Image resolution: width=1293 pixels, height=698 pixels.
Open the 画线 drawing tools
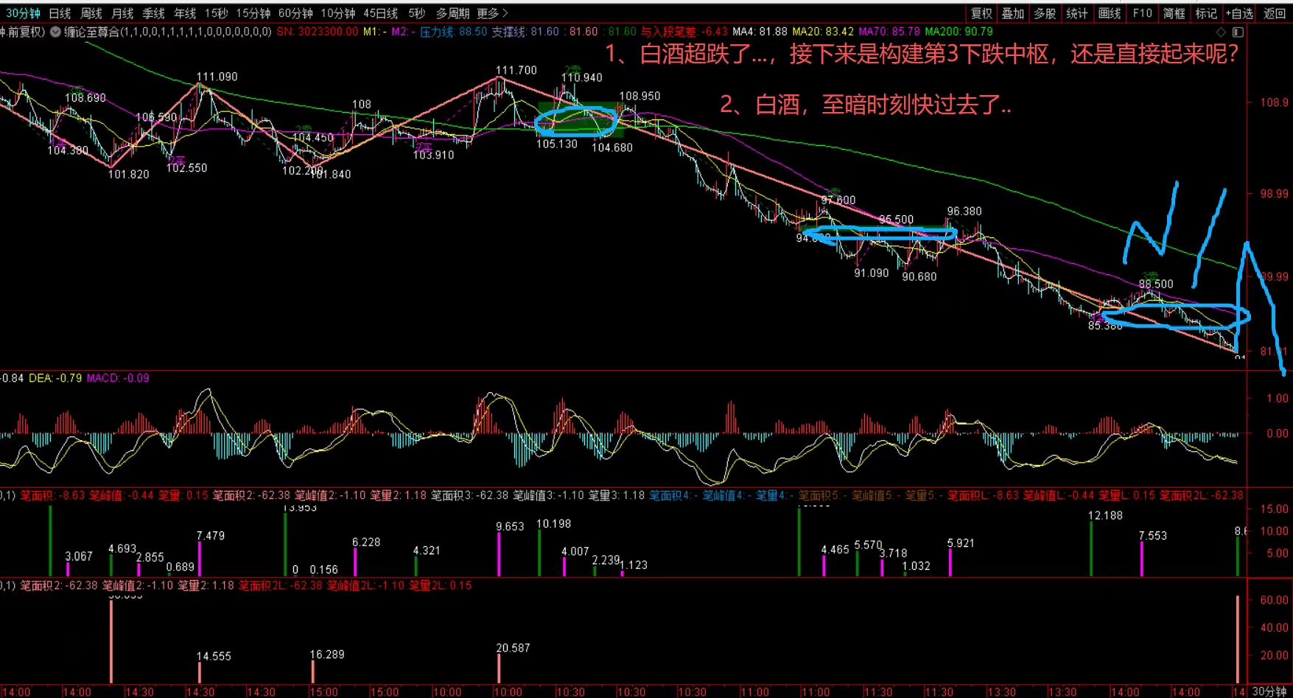(x=1110, y=13)
